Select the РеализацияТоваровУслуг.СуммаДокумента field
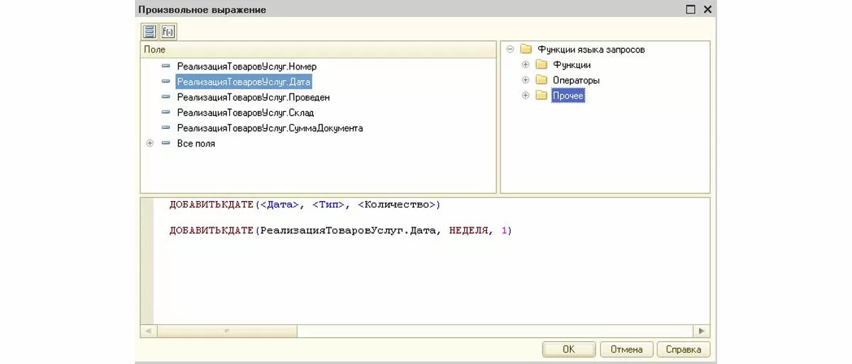The width and height of the screenshot is (852, 364). click(x=270, y=129)
